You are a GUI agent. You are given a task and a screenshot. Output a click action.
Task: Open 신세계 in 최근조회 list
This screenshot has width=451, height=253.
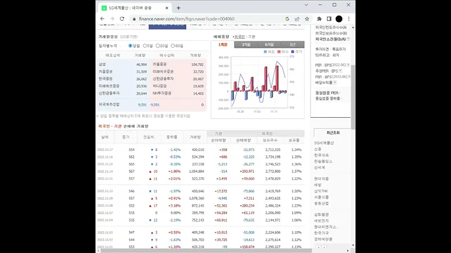[319, 167]
